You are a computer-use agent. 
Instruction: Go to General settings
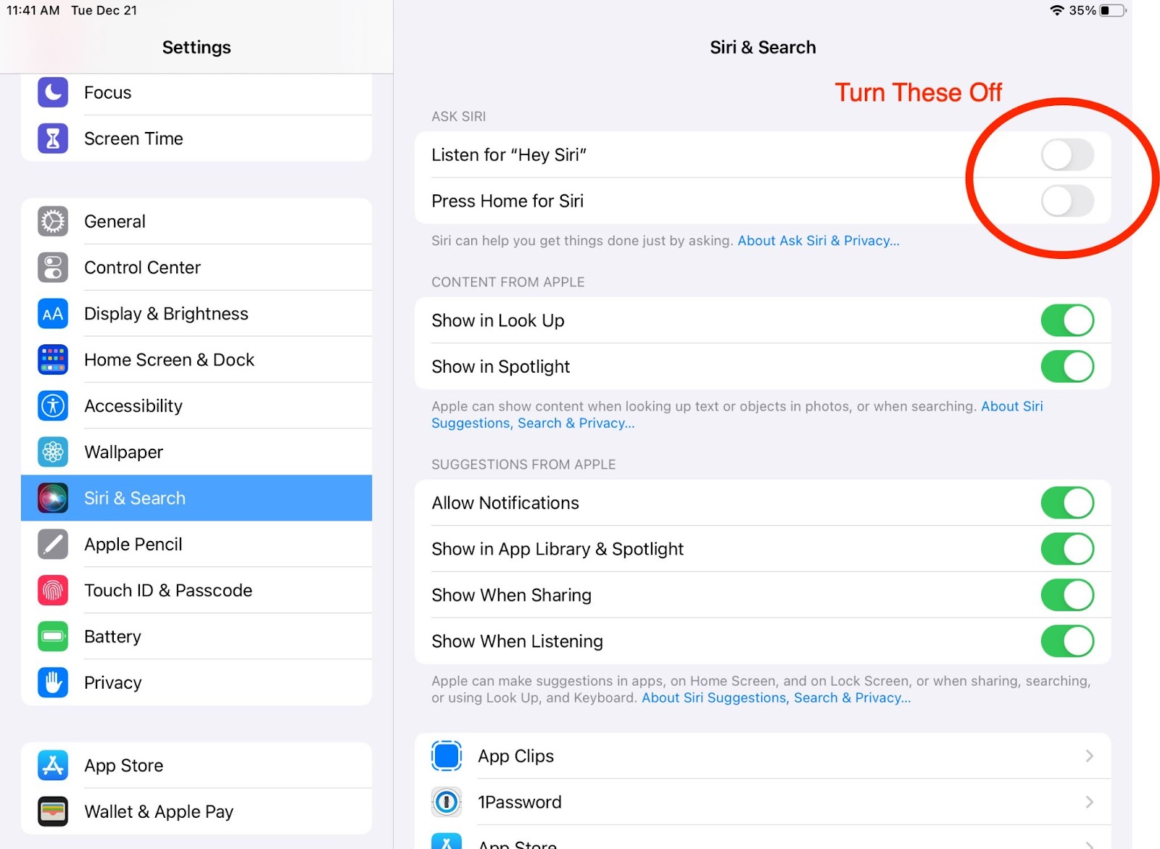(196, 221)
